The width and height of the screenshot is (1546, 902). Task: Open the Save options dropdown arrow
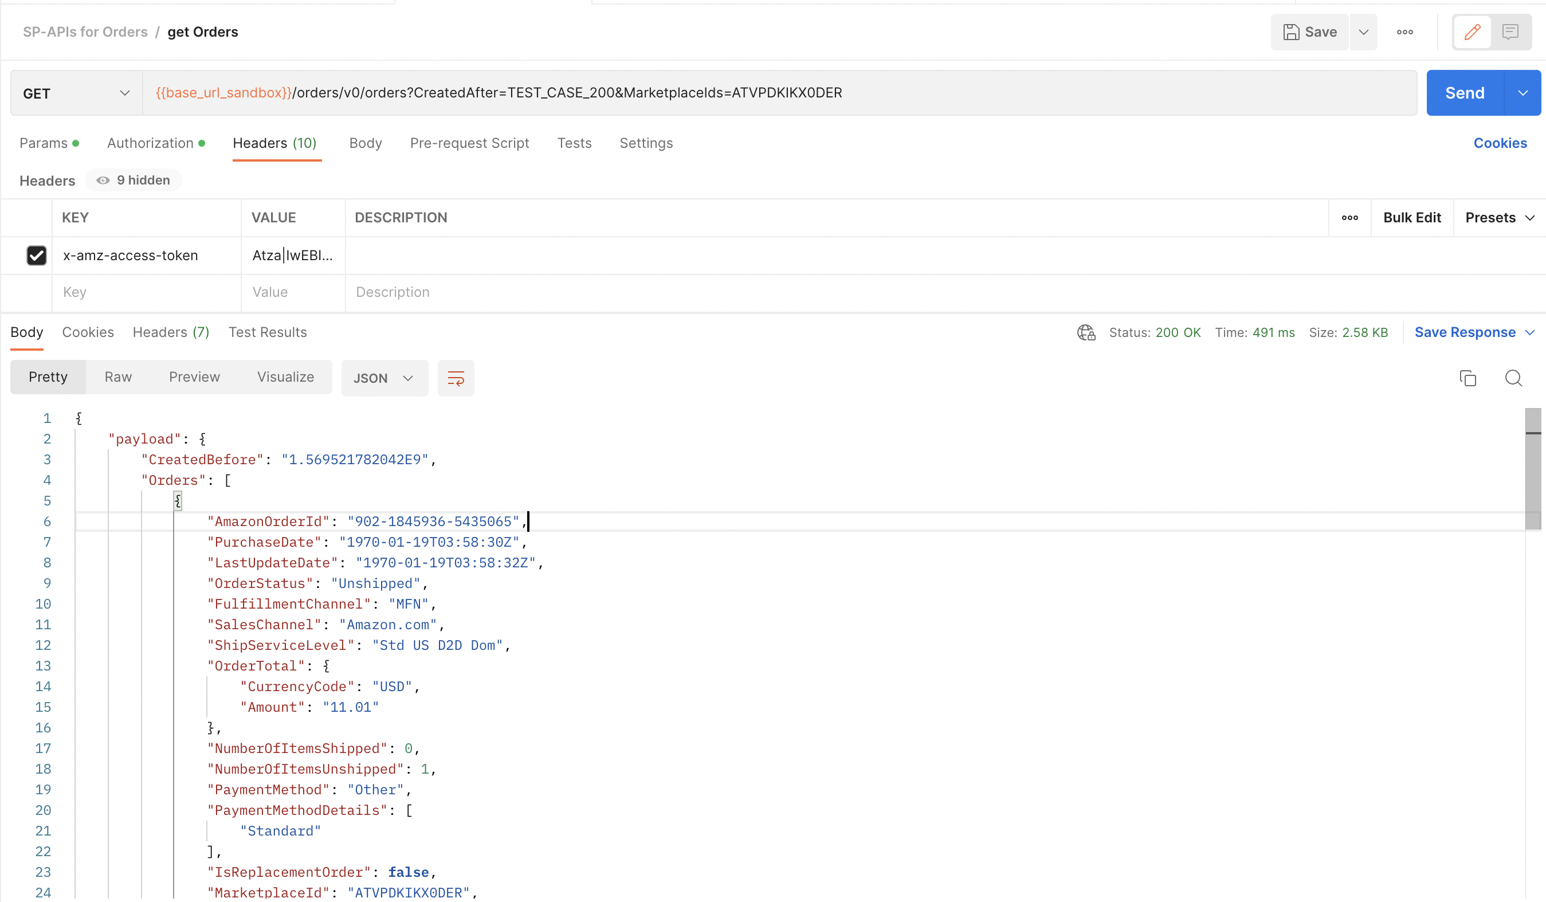1363,32
